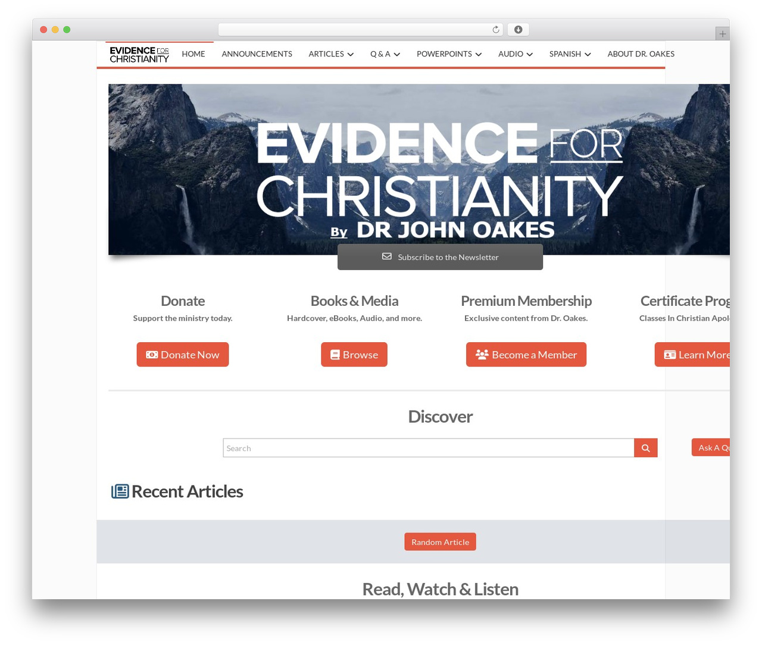Click the Evidence for Christianity logo
The width and height of the screenshot is (762, 645).
pos(139,55)
